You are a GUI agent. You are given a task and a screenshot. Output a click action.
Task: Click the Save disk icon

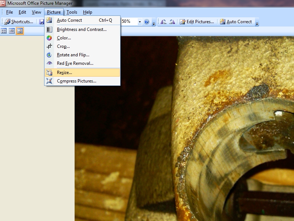(x=42, y=22)
